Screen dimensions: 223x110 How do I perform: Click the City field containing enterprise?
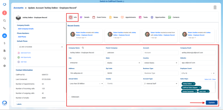tap(86, 63)
